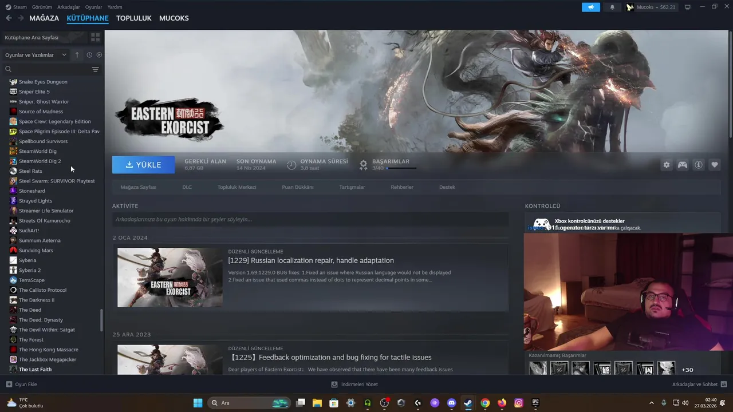The height and width of the screenshot is (412, 733).
Task: Click the library list scrollbar
Action: [x=101, y=320]
